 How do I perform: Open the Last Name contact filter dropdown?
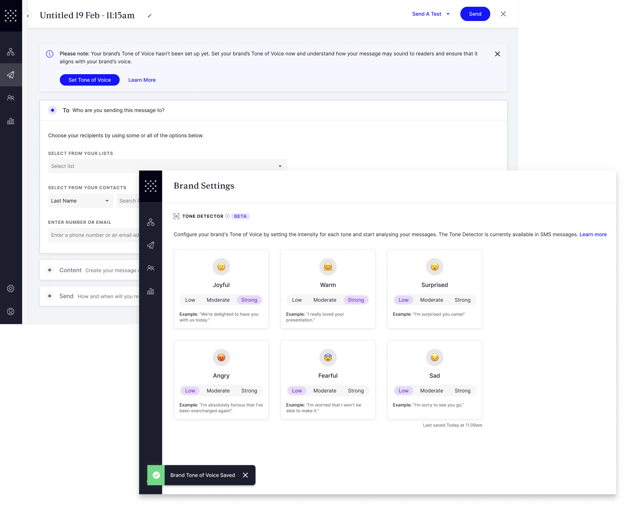click(x=81, y=201)
